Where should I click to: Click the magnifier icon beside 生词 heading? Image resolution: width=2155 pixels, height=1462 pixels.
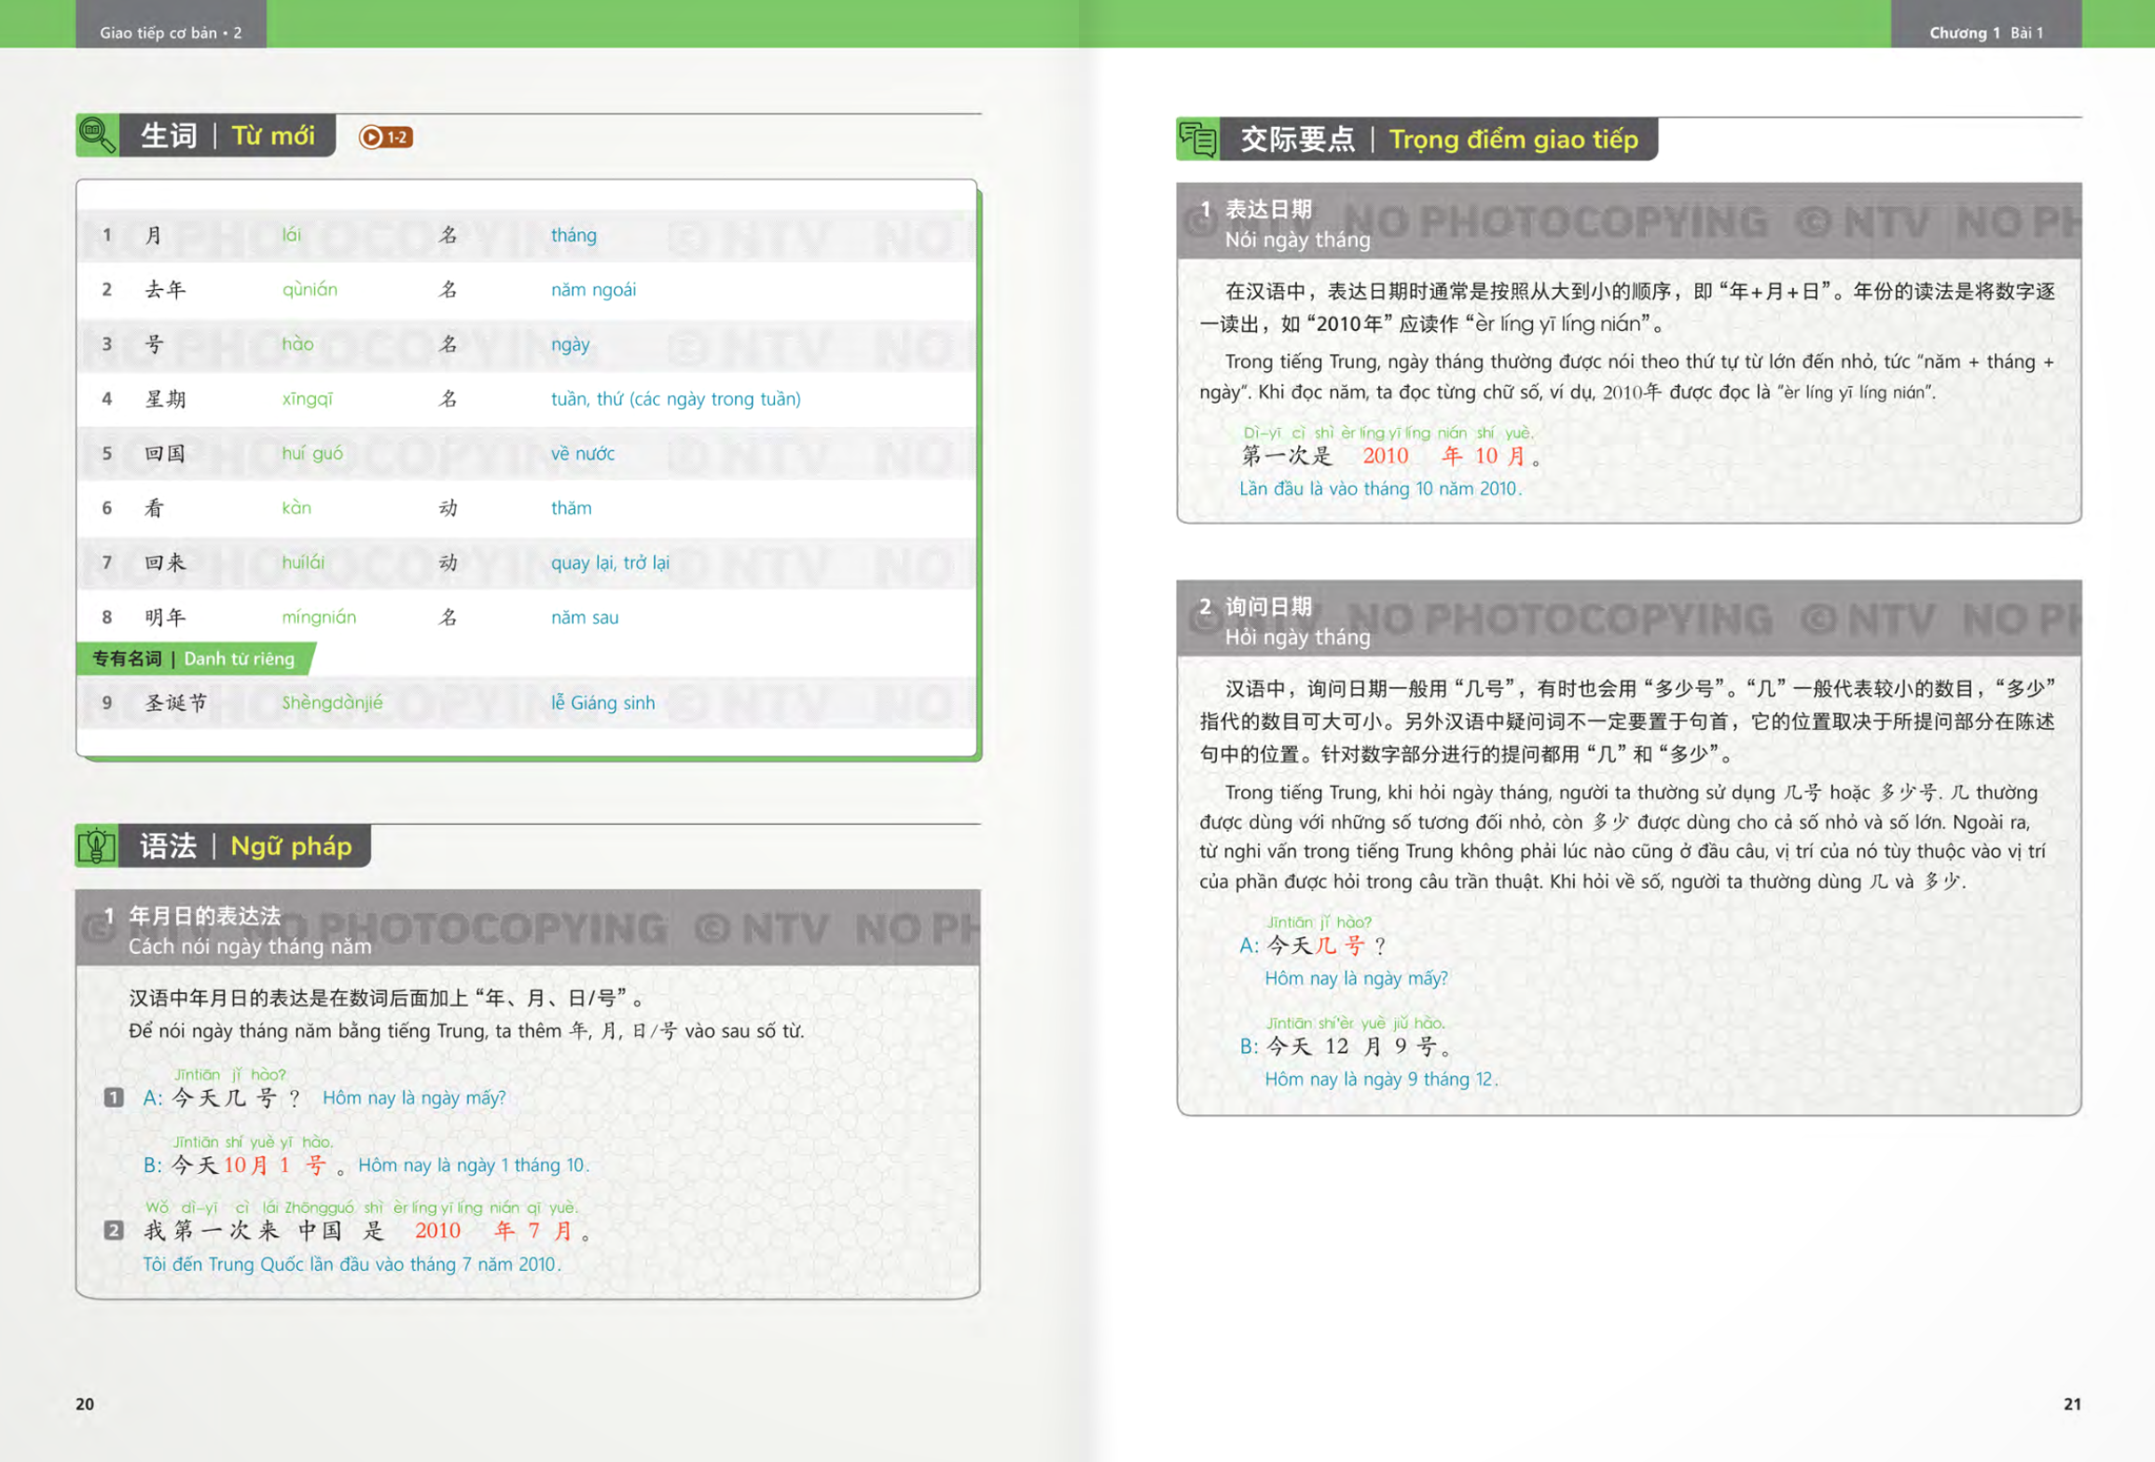coord(97,135)
